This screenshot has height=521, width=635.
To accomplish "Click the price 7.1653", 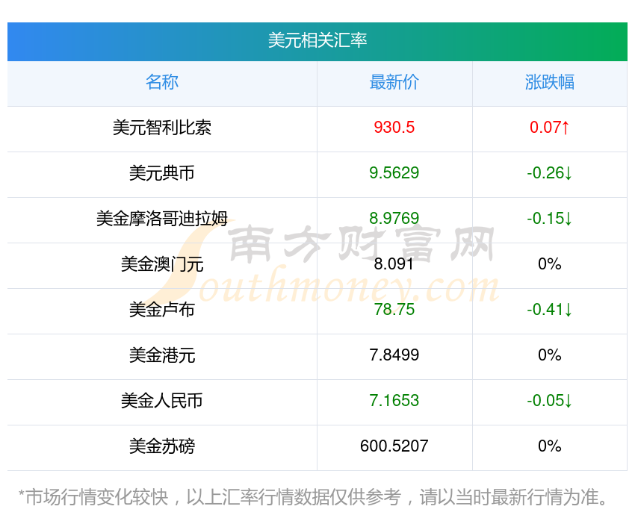I will click(394, 401).
